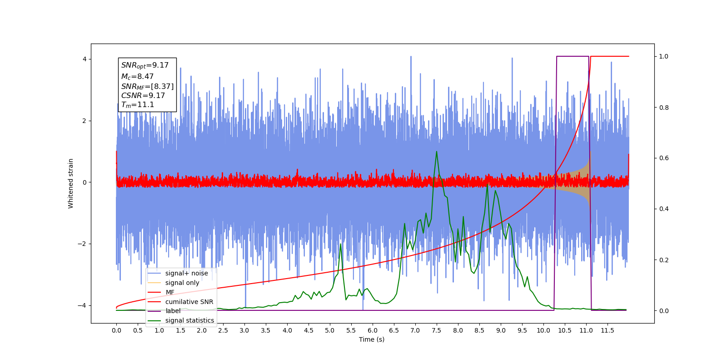Click the 0.8 tick on the right-hand axis
The width and height of the screenshot is (727, 363).
[x=664, y=108]
